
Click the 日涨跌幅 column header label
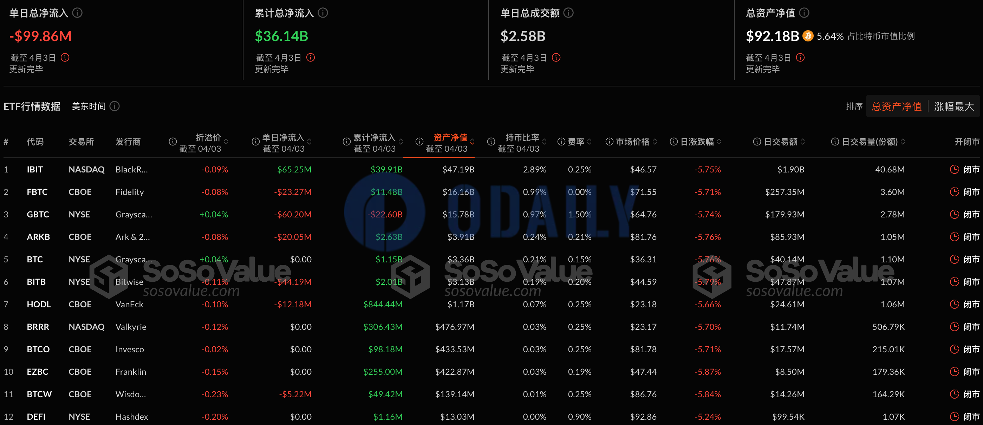[697, 142]
